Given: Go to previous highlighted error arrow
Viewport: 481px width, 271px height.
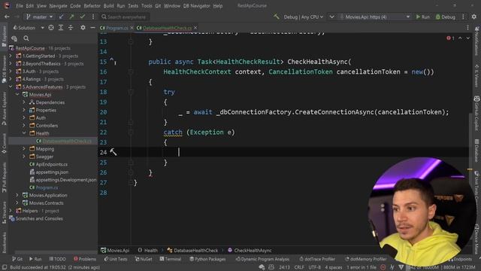Looking at the screenshot, I should [460, 38].
